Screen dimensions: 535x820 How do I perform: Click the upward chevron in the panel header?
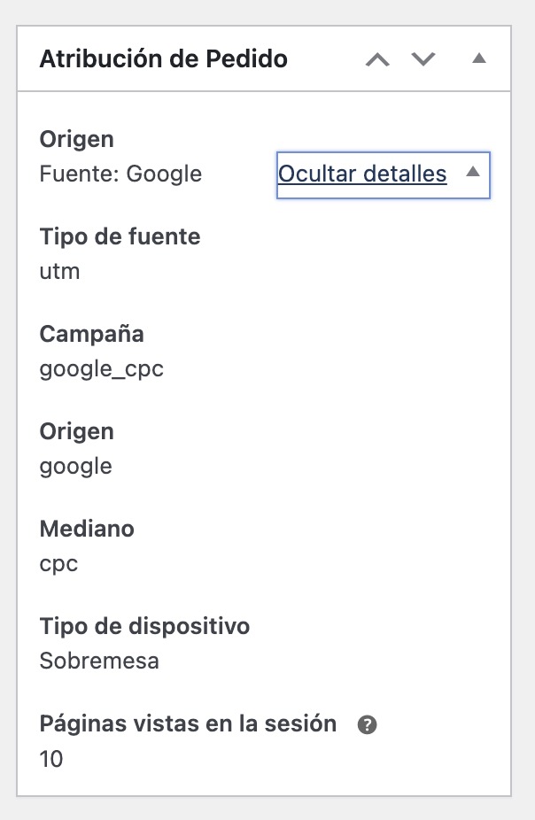(x=379, y=58)
